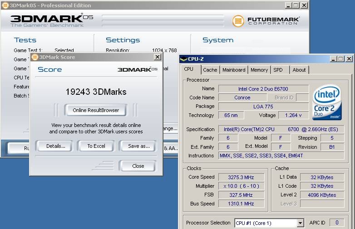Click the Core Speed value field
Image resolution: width=355 pixels, height=229 pixels.
241,177
